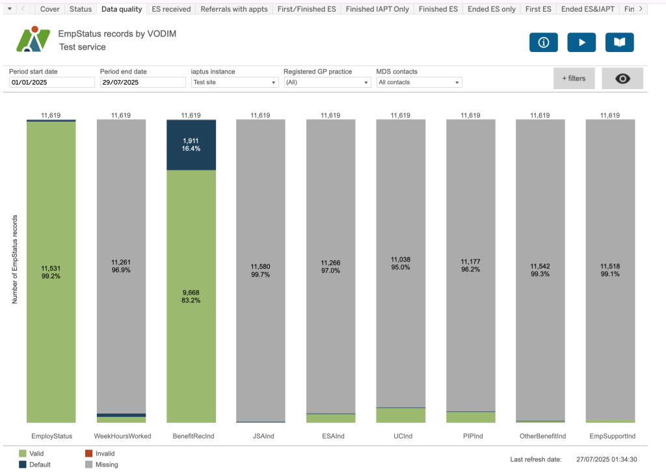The width and height of the screenshot is (666, 473).
Task: Click the information icon button
Action: (544, 42)
